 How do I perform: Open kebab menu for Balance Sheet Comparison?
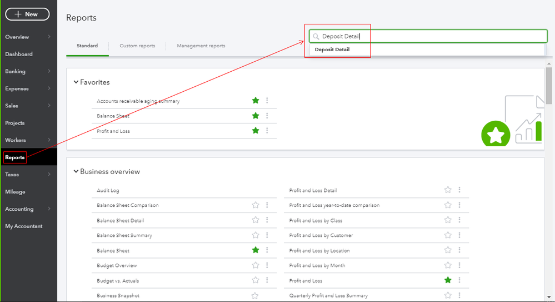click(267, 205)
